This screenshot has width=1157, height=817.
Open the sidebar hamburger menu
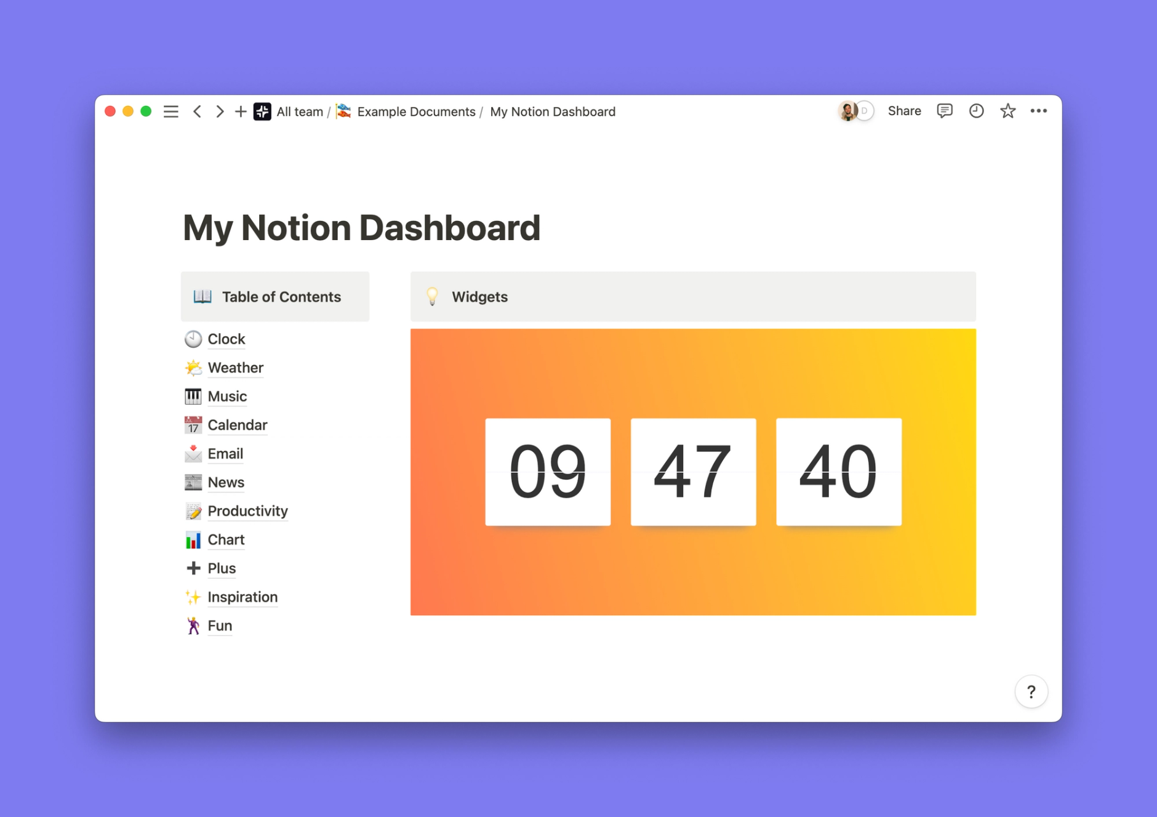pyautogui.click(x=170, y=111)
